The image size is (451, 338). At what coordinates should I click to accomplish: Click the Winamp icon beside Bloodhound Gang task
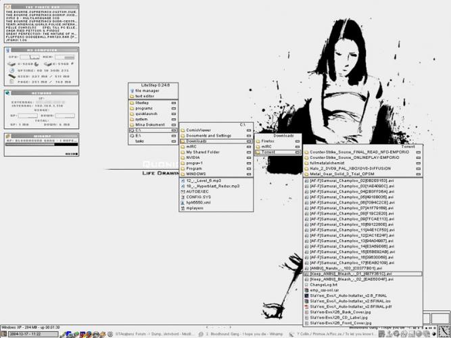tap(201, 334)
